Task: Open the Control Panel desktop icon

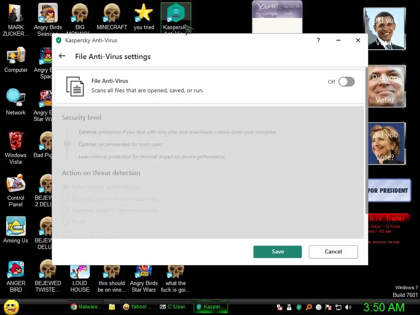Action: [16, 191]
